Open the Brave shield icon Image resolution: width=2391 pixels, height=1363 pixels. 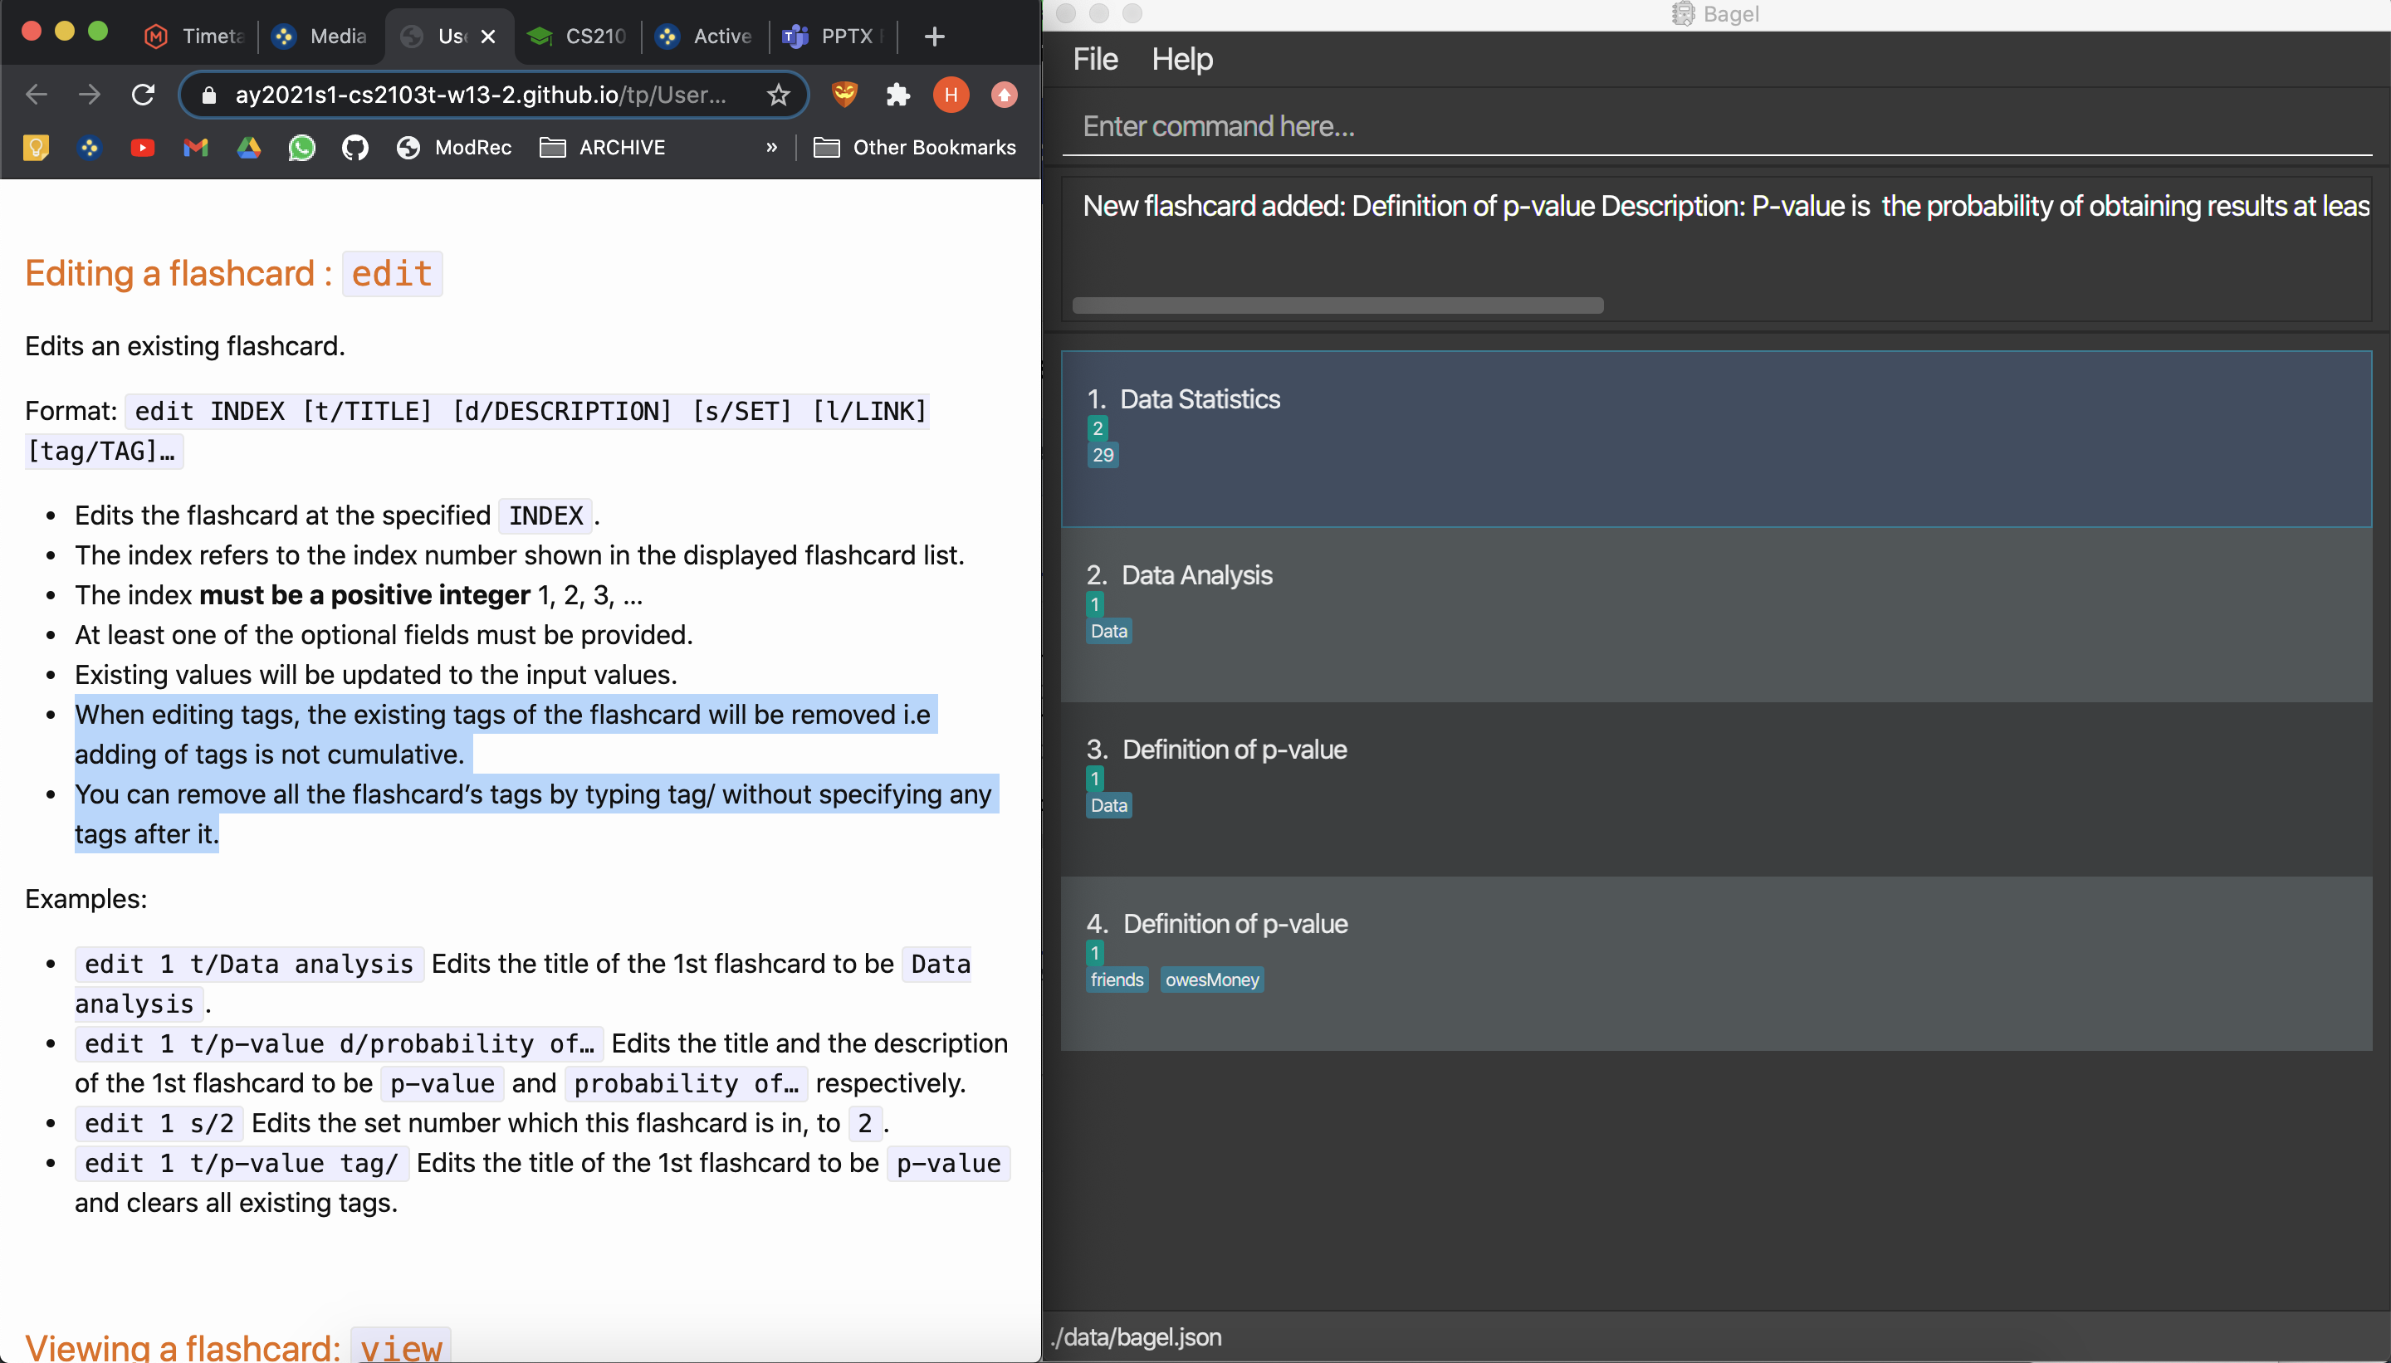click(x=844, y=95)
